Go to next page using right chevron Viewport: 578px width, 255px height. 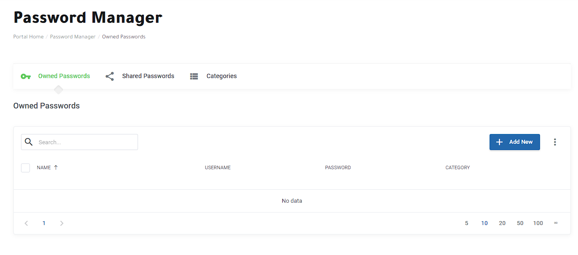[62, 223]
